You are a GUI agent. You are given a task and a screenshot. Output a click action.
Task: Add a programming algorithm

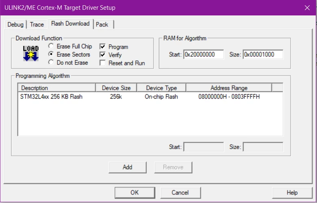tap(127, 167)
